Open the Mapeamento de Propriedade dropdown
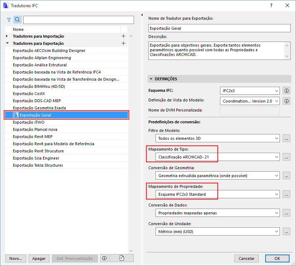This screenshot has width=296, height=266. (218, 194)
